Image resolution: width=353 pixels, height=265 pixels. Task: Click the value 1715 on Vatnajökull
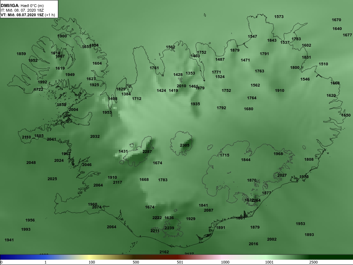coord(225,155)
